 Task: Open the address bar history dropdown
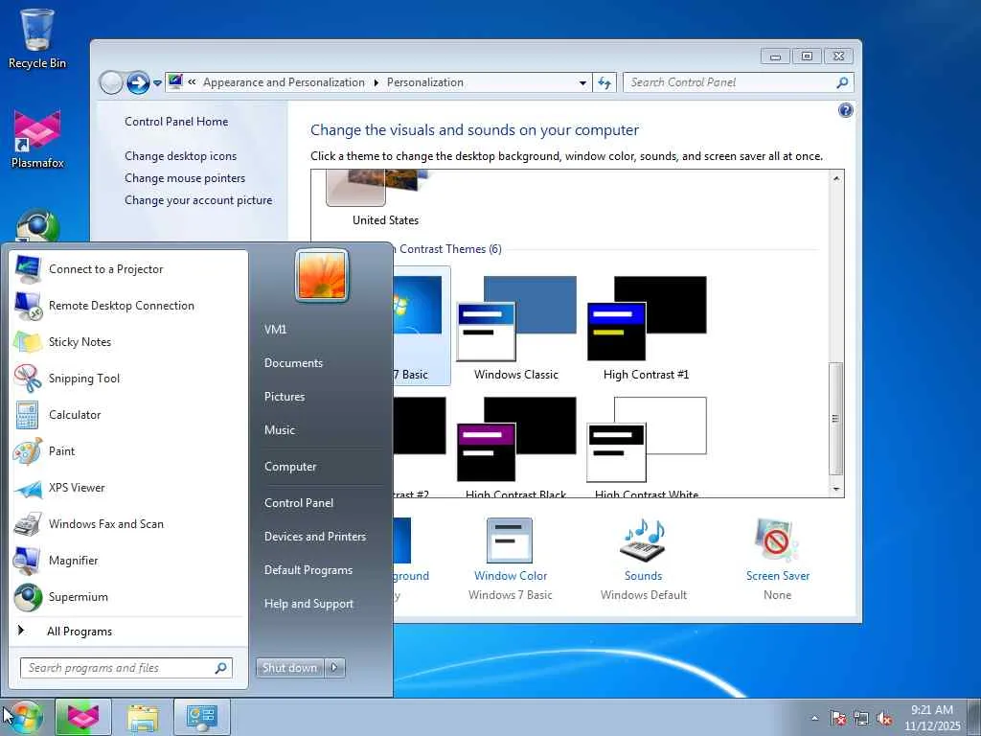coord(582,82)
